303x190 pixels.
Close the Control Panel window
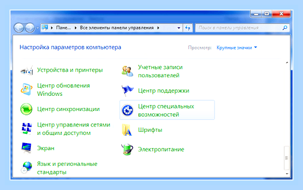pos(281,14)
